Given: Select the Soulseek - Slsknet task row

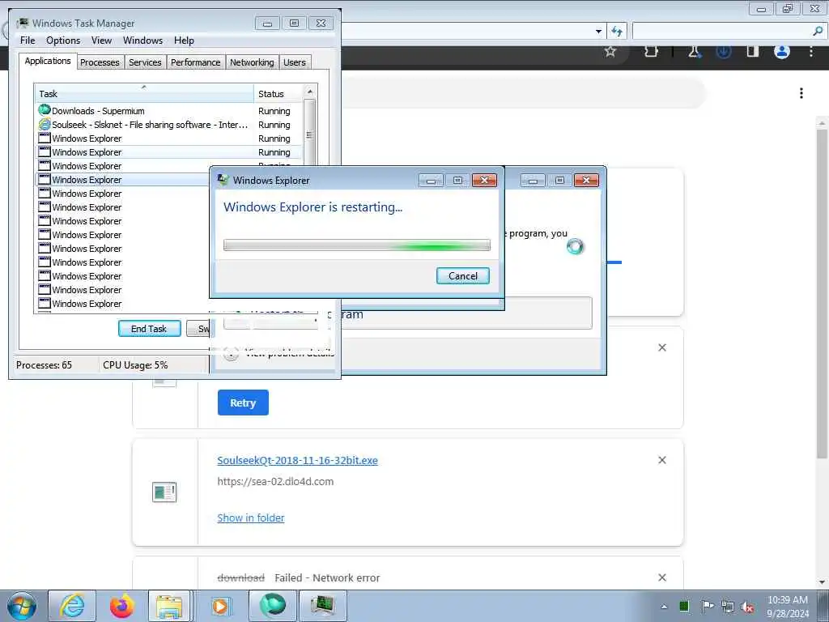Looking at the screenshot, I should tap(169, 125).
